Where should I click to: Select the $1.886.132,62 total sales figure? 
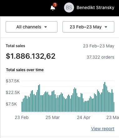31,56
